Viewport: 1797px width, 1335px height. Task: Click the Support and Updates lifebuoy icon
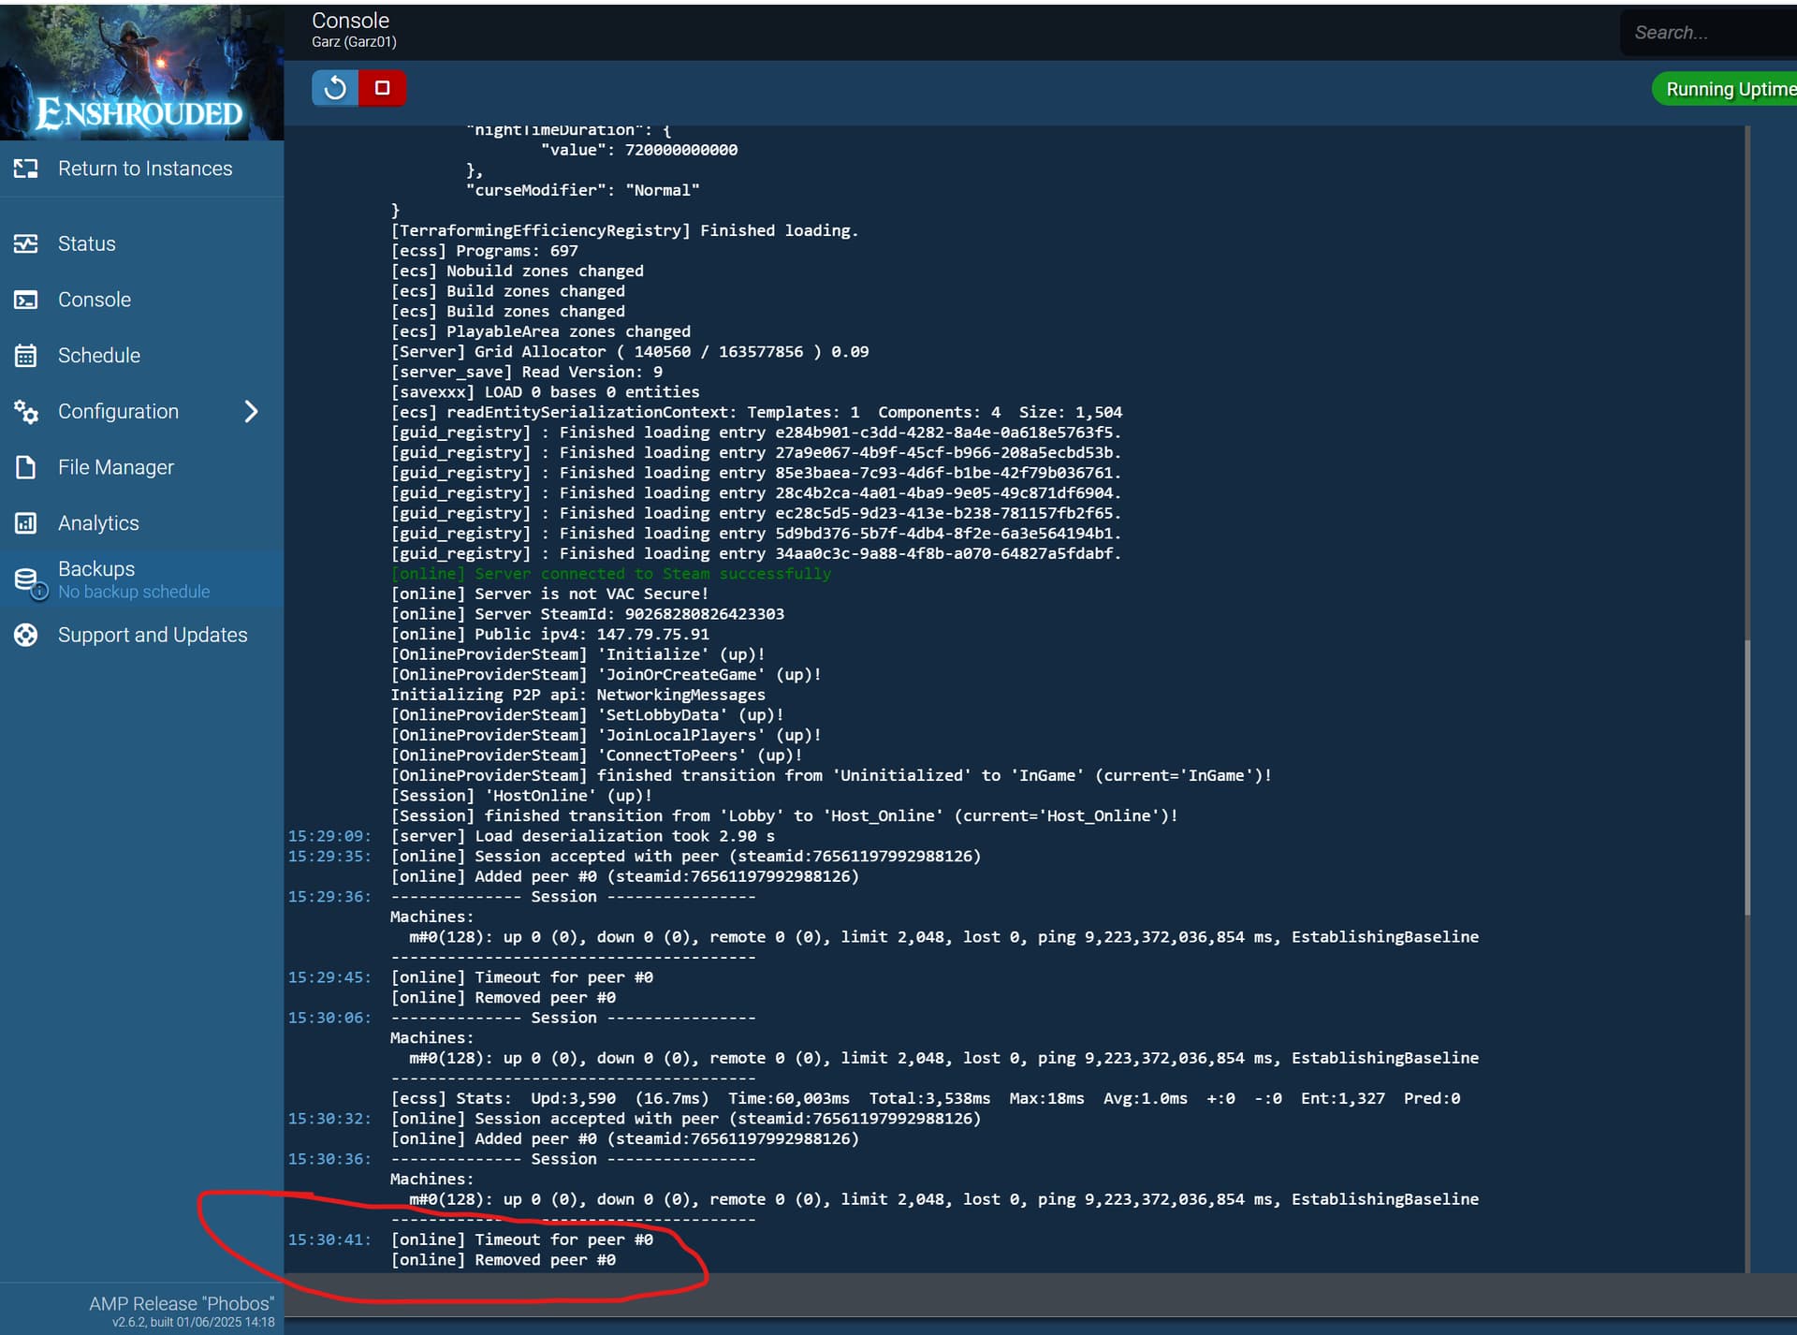pyautogui.click(x=25, y=635)
